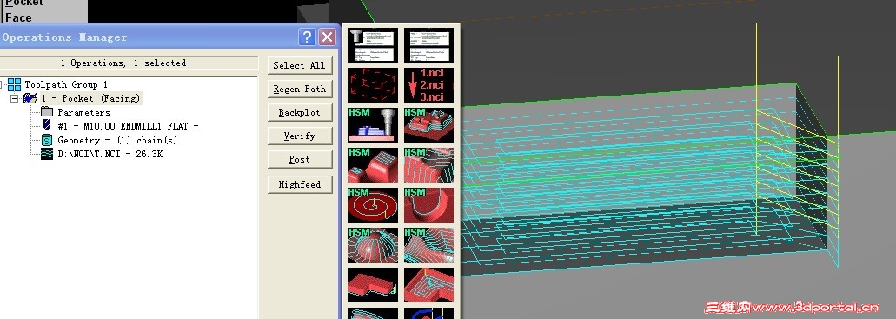The height and width of the screenshot is (319, 896).
Task: Click the Pocket operation folder icon
Action: point(30,98)
